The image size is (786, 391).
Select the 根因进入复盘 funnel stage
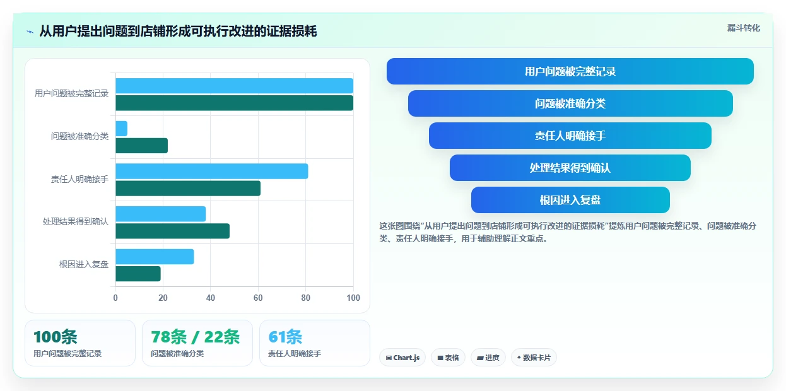tap(570, 200)
